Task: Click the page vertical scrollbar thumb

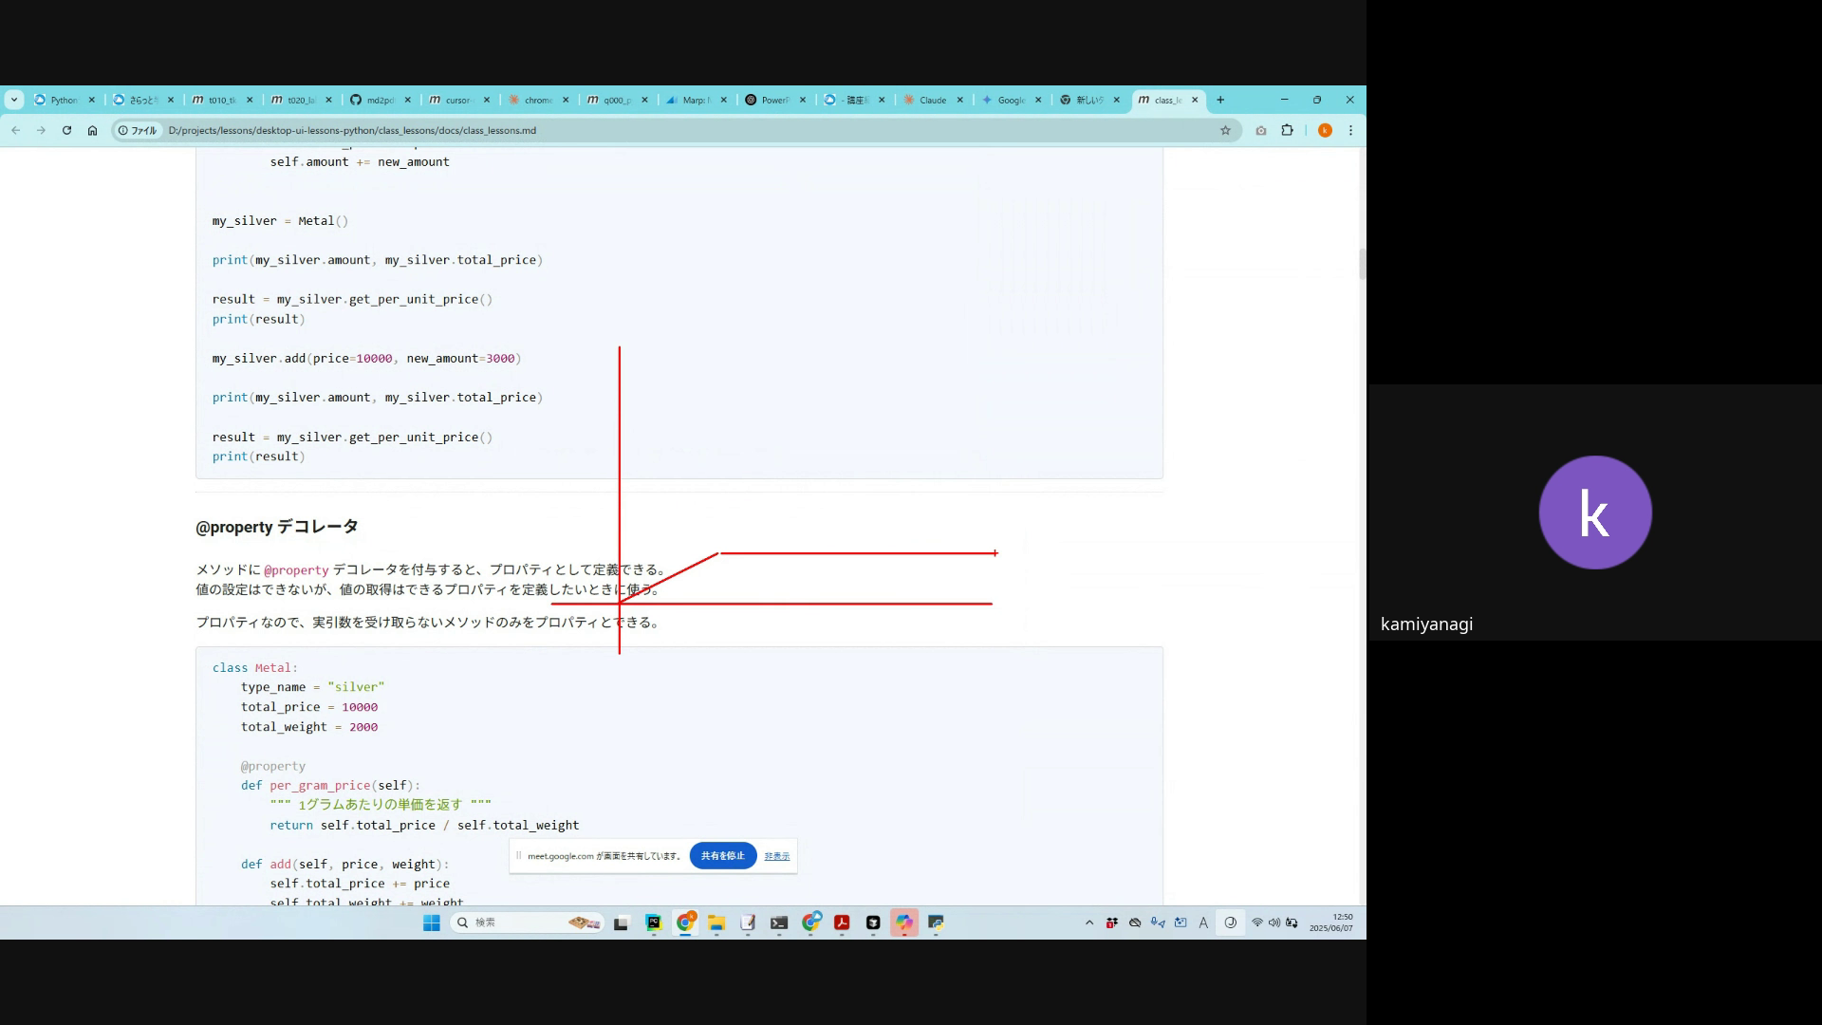Action: pyautogui.click(x=1362, y=264)
